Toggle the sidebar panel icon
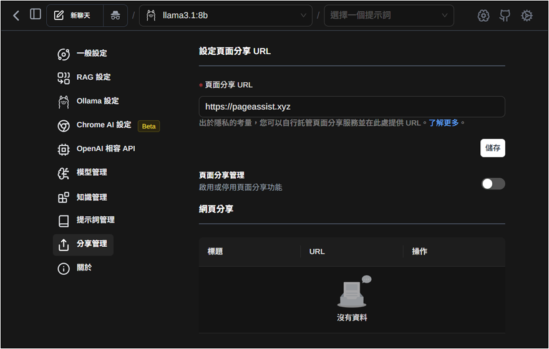549x349 pixels. pos(36,14)
